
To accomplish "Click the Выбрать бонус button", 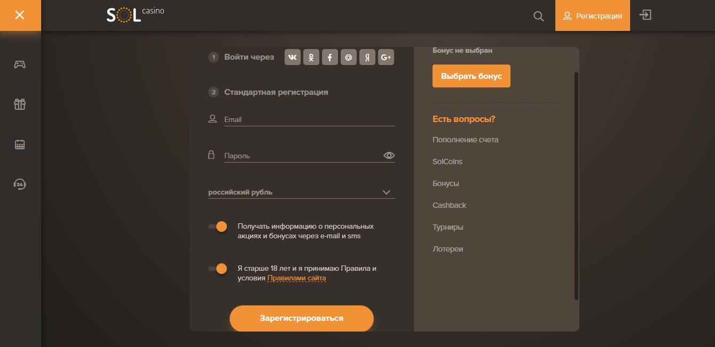I will 471,76.
